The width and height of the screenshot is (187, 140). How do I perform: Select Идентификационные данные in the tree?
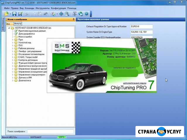pos(32,31)
